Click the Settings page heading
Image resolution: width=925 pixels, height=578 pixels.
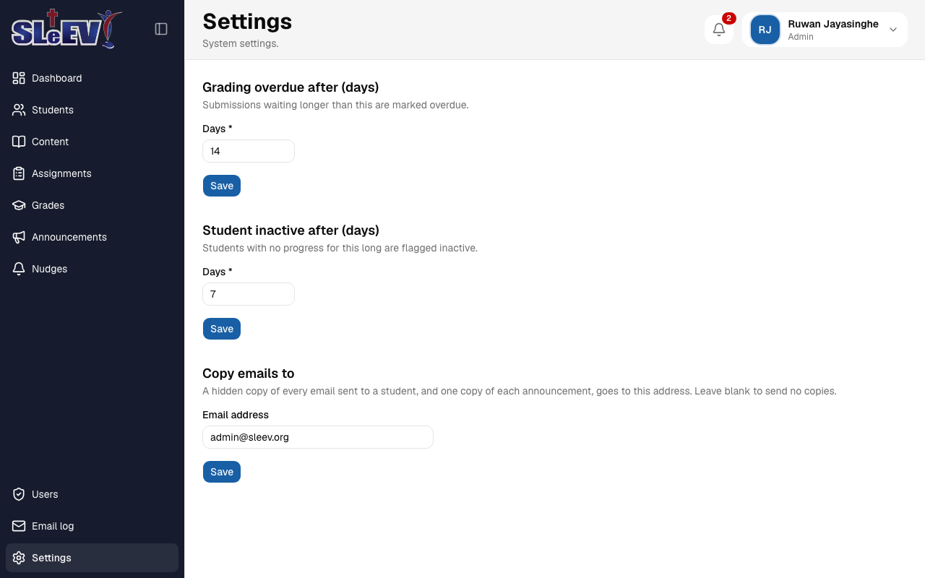247,22
